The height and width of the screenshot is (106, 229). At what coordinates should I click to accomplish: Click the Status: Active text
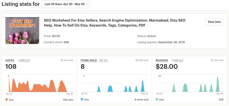[146, 36]
